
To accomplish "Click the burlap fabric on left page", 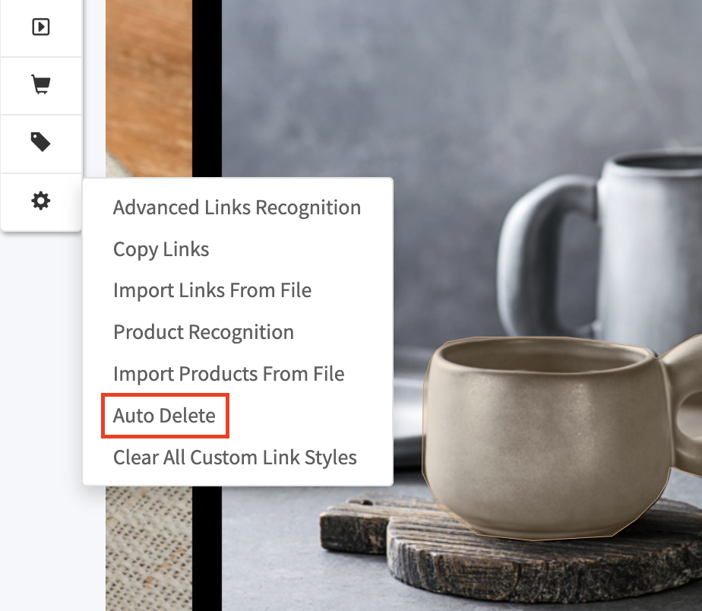I will point(149,549).
